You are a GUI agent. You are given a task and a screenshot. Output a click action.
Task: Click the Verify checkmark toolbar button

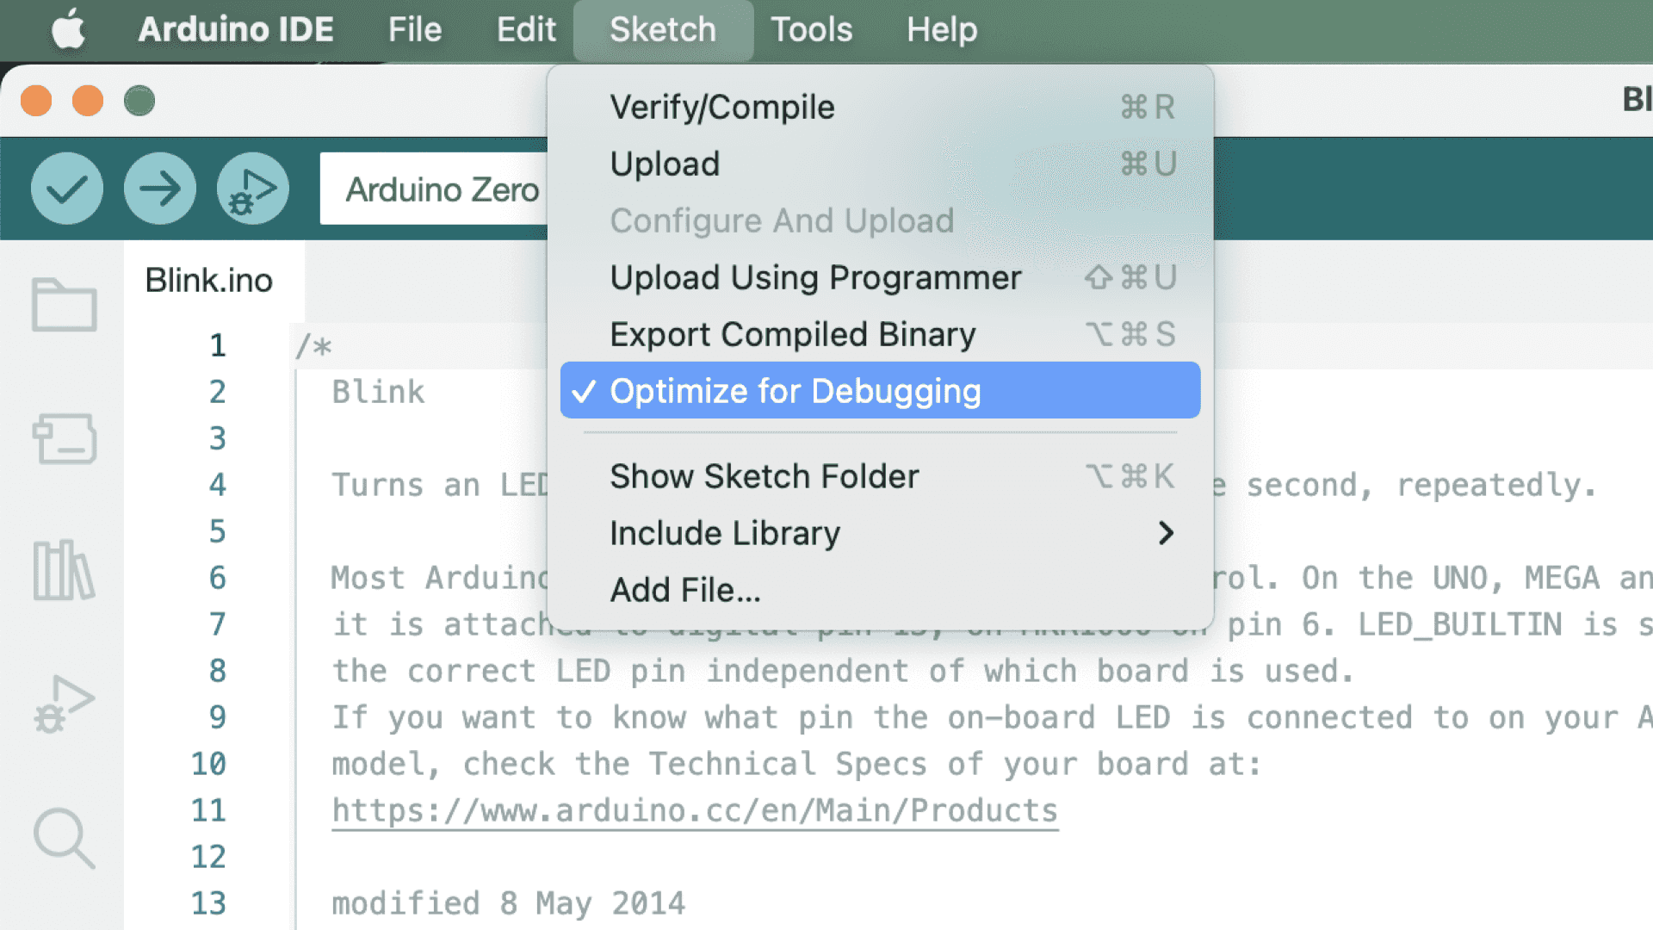[67, 189]
